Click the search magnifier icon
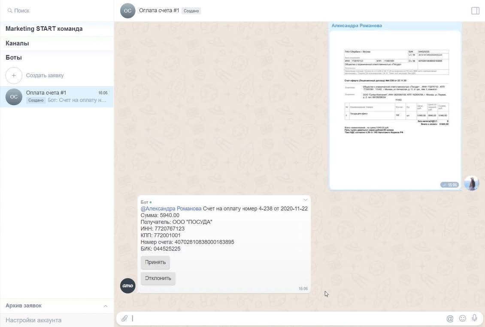Screen dimensions: 485x327 (x=9, y=11)
